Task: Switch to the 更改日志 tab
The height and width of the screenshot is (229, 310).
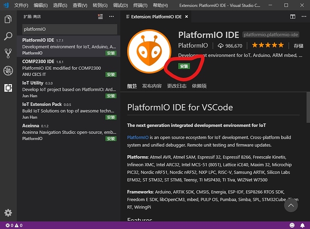Action: pos(177,86)
